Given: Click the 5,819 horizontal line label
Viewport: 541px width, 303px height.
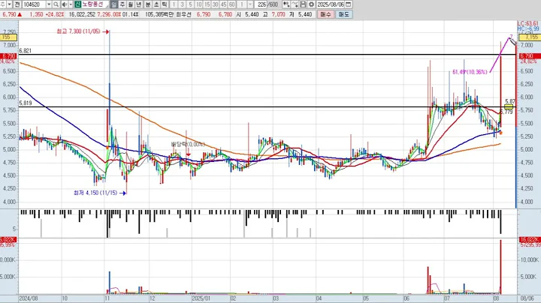Looking at the screenshot, I should [26, 103].
